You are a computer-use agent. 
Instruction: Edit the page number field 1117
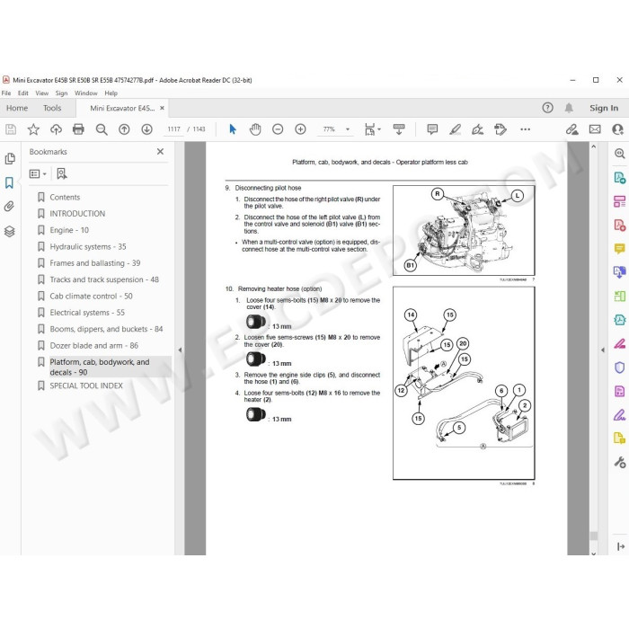coord(173,129)
